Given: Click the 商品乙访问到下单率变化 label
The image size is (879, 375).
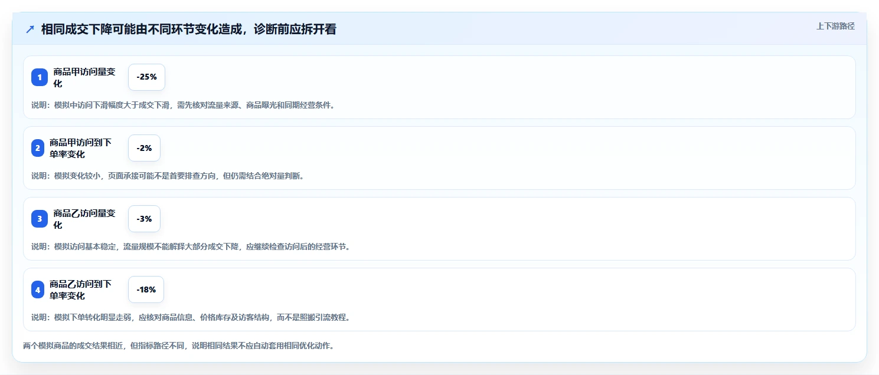Looking at the screenshot, I should [80, 290].
